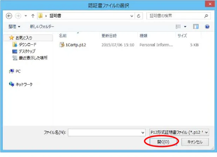Click the 5 KB size cell
The height and width of the screenshot is (157, 217).
[x=194, y=45]
